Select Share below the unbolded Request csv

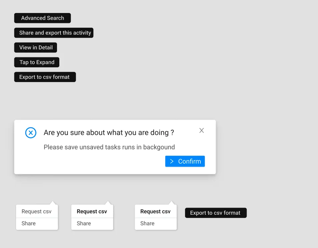(37, 224)
